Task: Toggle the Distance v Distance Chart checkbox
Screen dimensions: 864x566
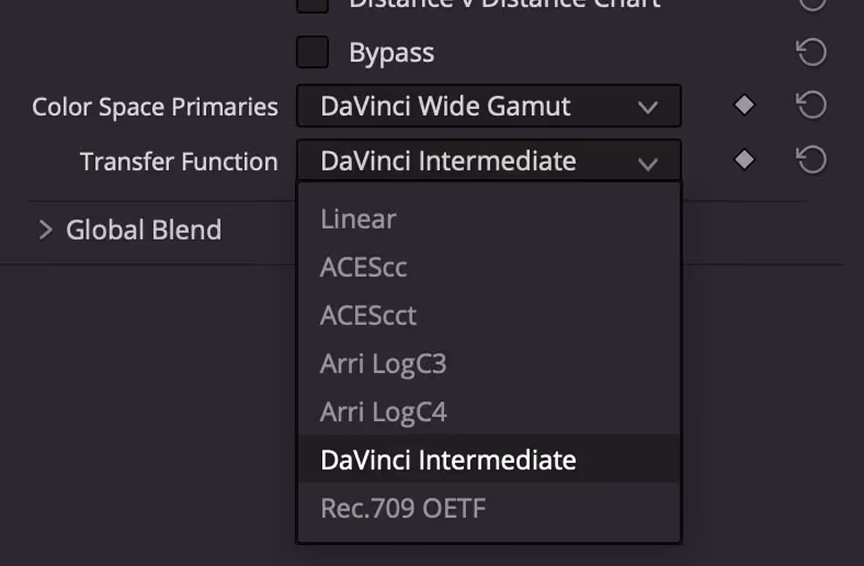Action: point(312,4)
